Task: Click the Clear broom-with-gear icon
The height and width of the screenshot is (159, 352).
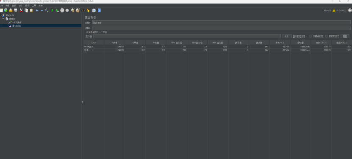Action: 73,10
